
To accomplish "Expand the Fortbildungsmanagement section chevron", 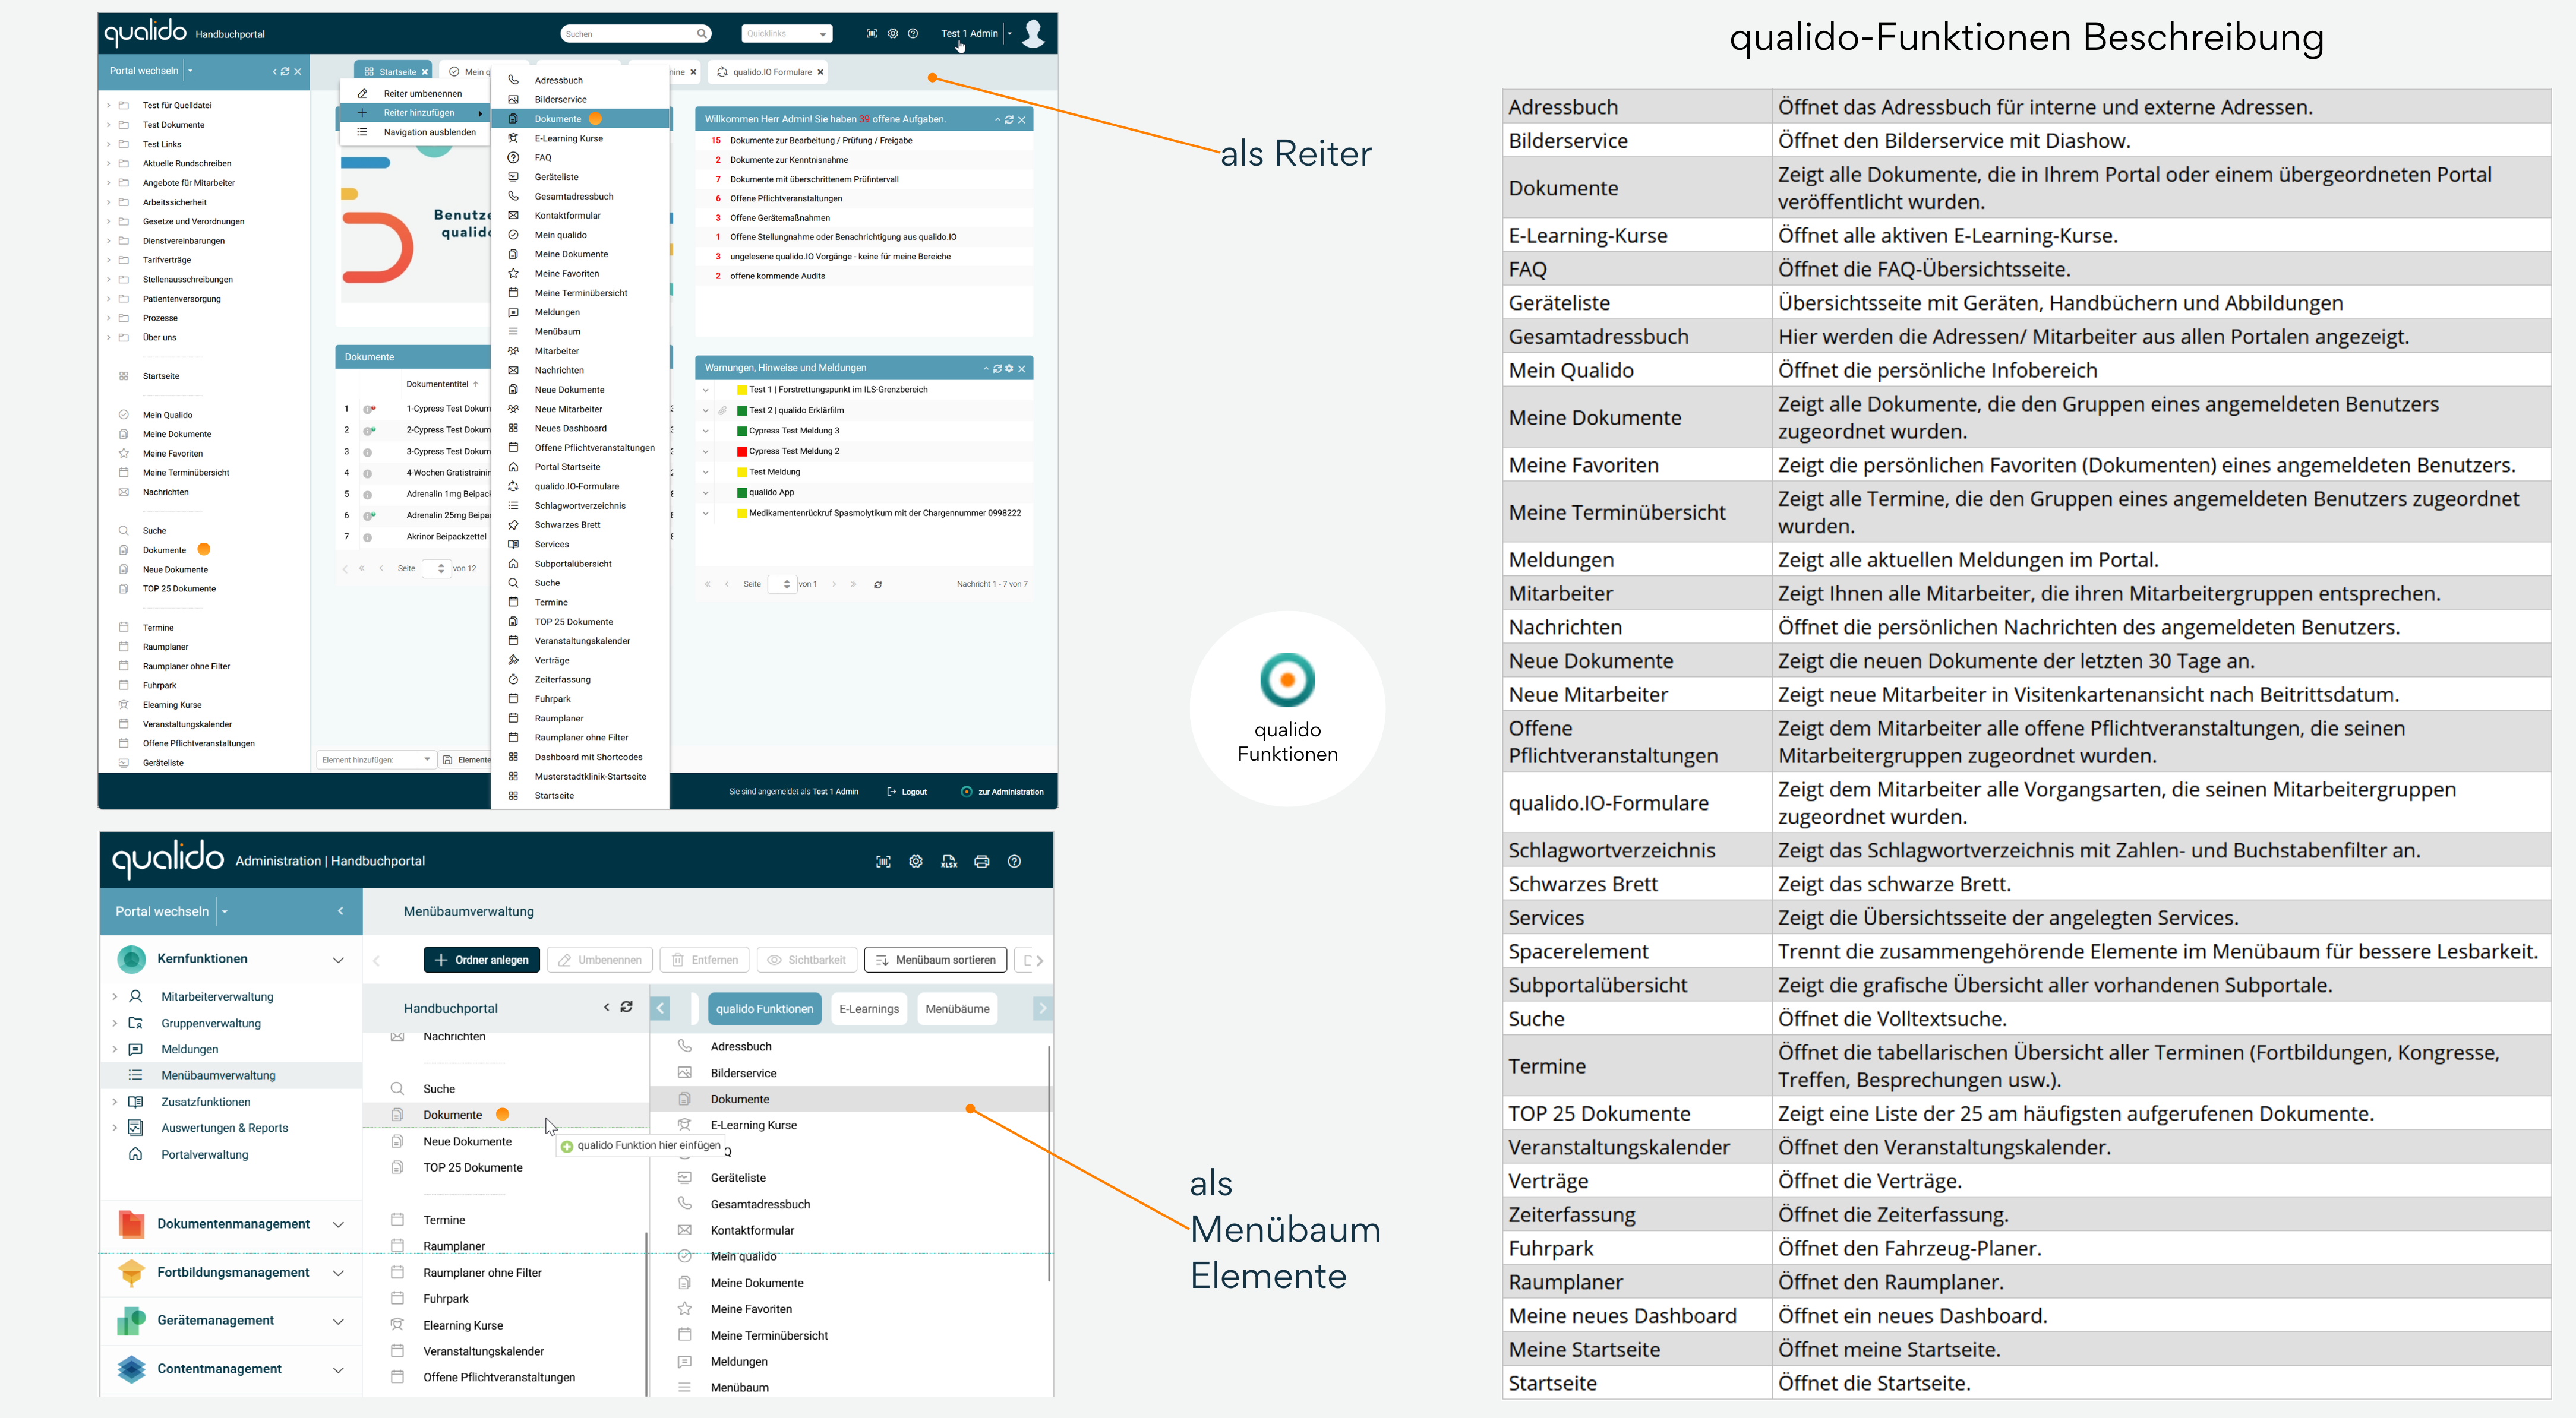I will (x=338, y=1273).
